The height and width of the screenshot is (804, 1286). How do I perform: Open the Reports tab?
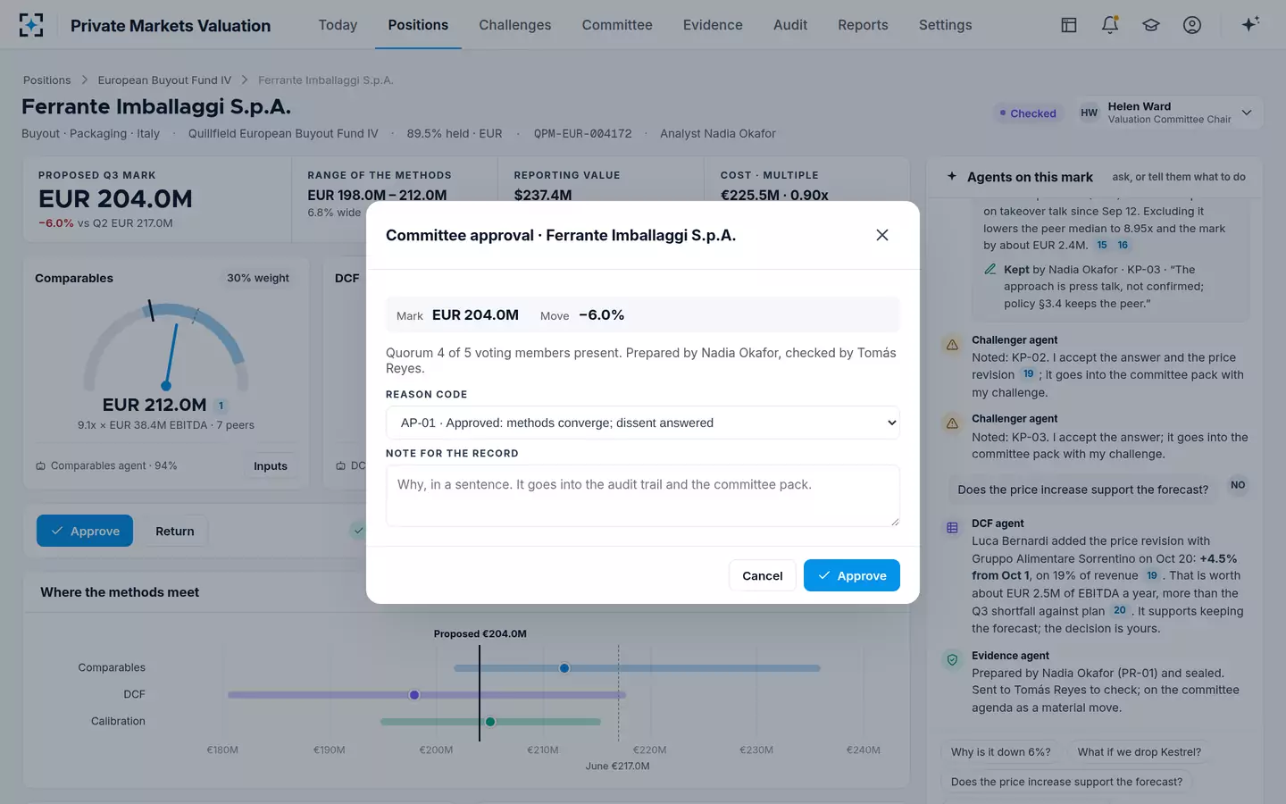click(x=863, y=25)
